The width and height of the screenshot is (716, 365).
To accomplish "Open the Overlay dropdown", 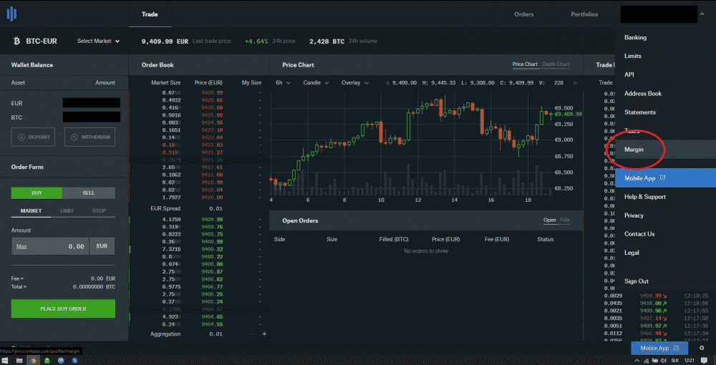I will pos(355,83).
